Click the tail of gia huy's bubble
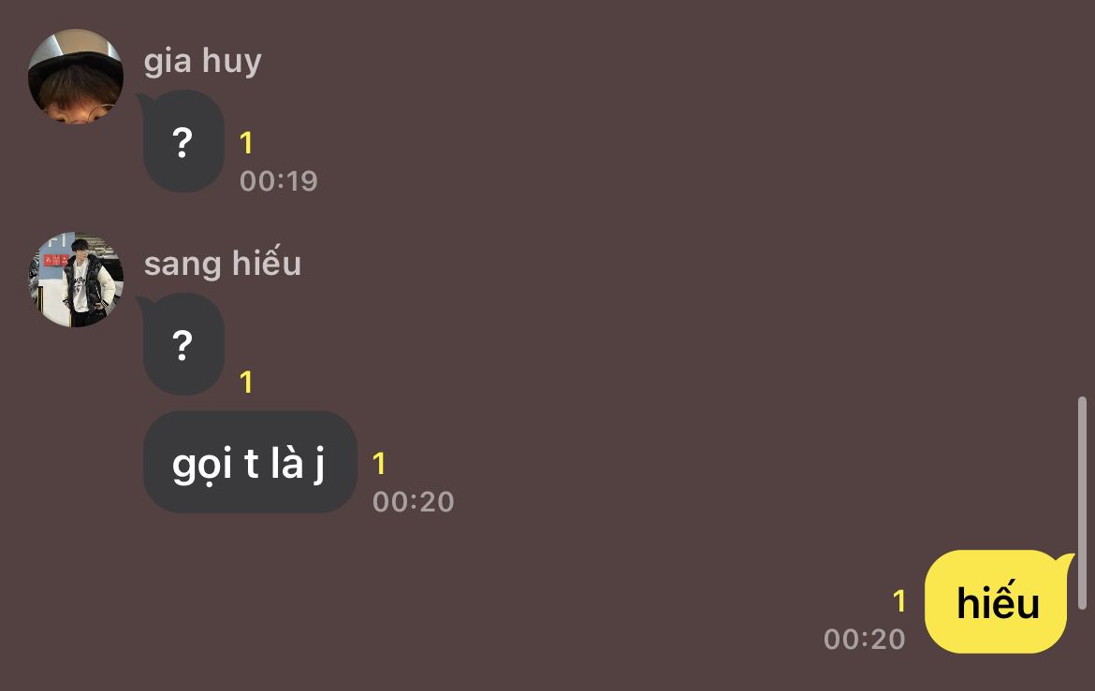This screenshot has height=691, width=1095. click(142, 101)
